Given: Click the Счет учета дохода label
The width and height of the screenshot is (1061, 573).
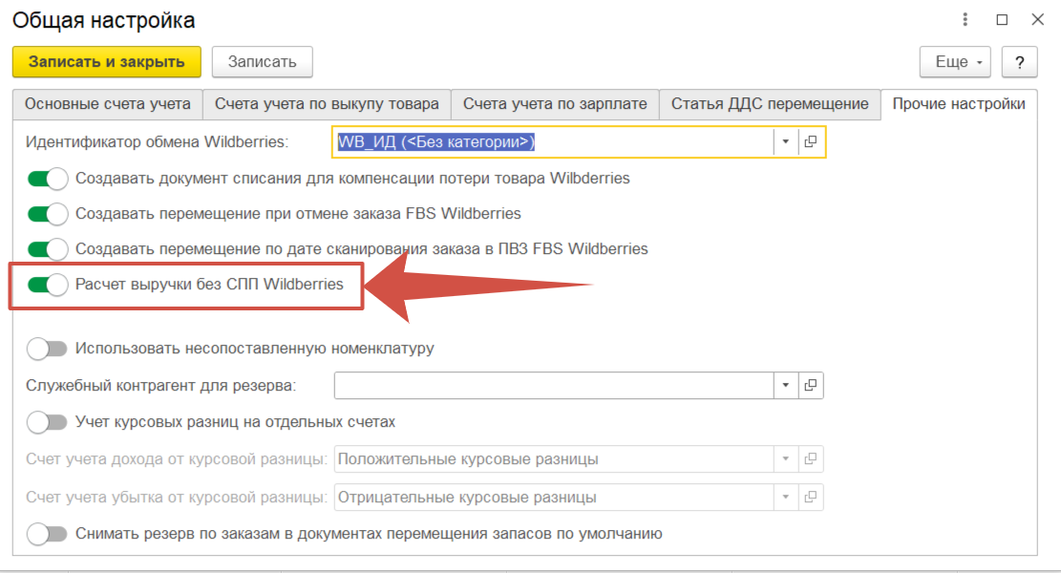Looking at the screenshot, I should point(178,459).
